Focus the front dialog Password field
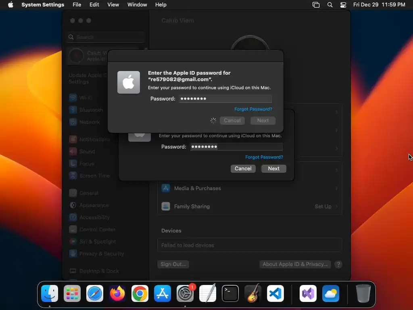 click(225, 98)
